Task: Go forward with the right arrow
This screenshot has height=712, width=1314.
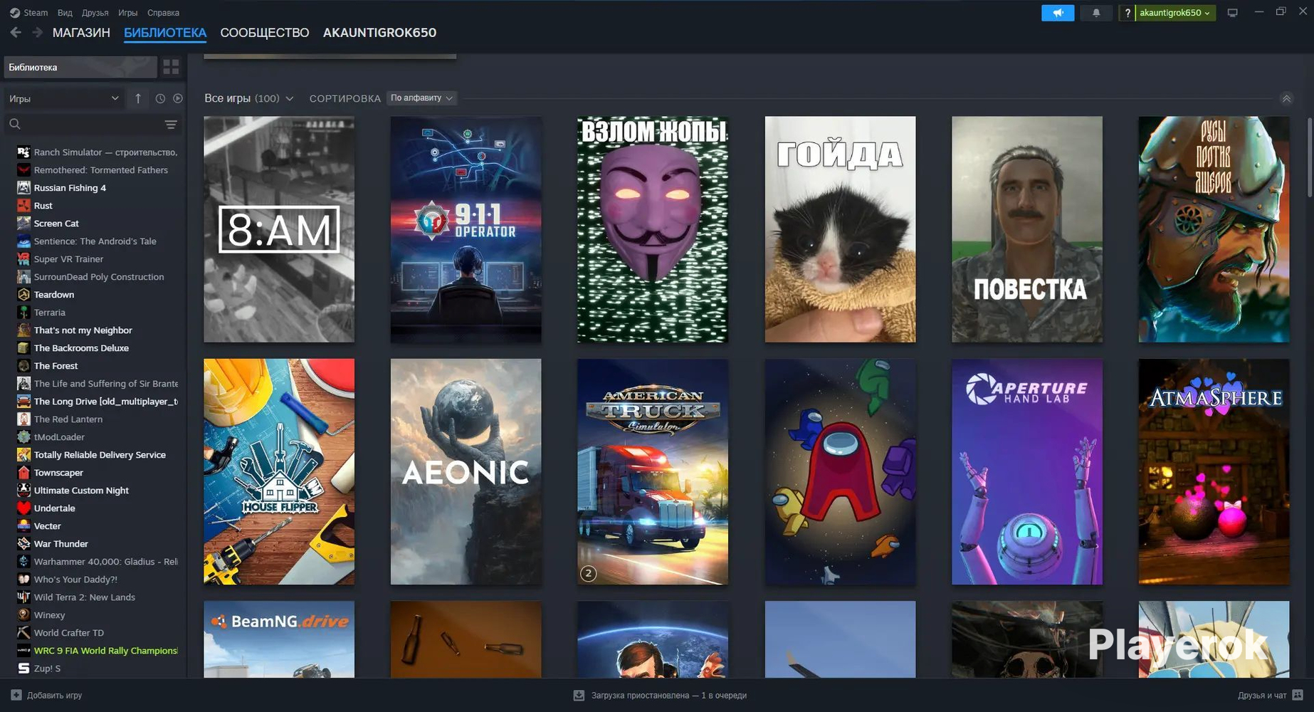Action: (38, 33)
